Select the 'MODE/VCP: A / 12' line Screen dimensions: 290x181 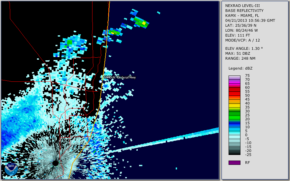coord(242,40)
